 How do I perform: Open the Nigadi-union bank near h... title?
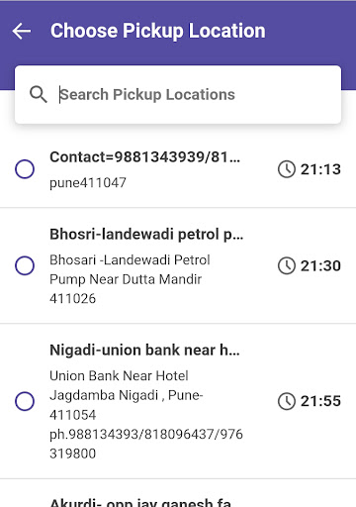(x=144, y=351)
